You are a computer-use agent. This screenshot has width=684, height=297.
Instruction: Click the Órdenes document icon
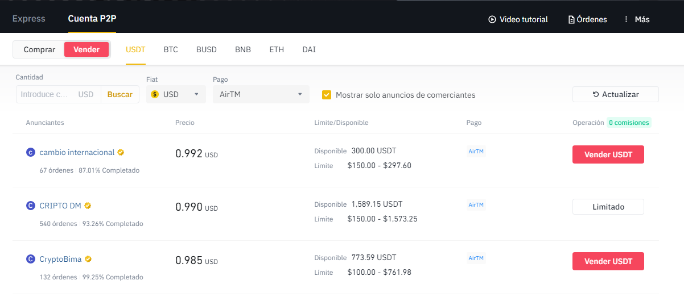point(571,19)
